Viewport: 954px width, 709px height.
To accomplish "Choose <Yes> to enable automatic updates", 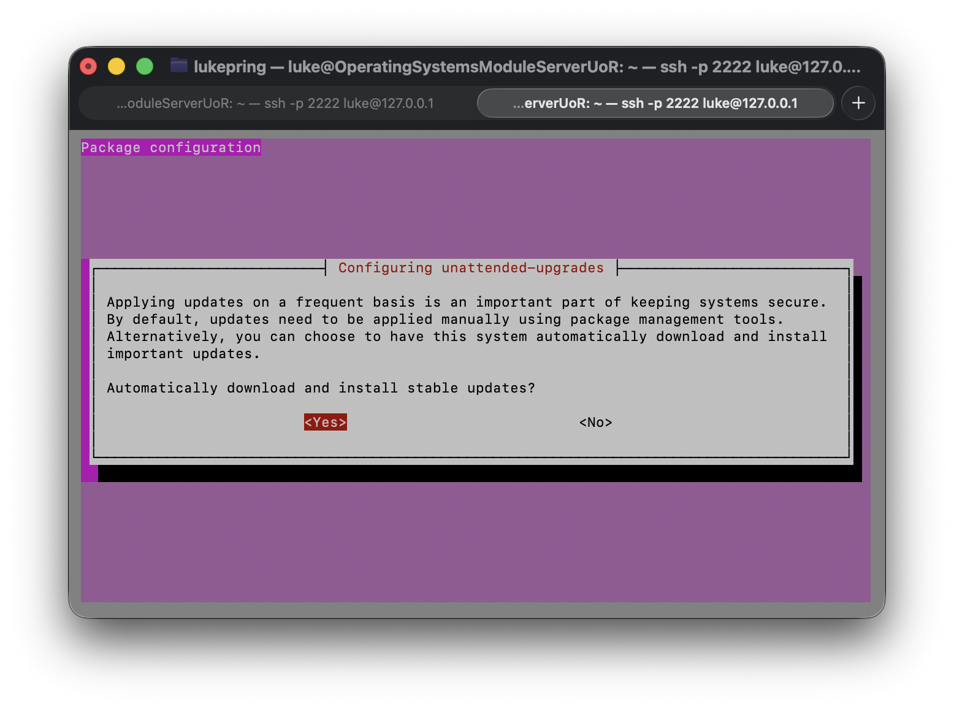I will click(325, 422).
